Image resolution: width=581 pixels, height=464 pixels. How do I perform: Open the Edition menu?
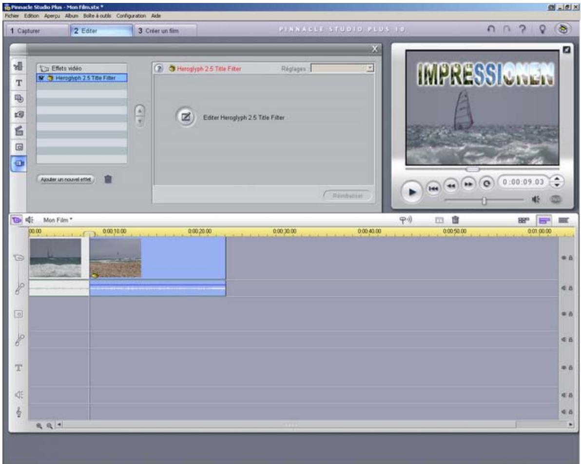pos(32,16)
